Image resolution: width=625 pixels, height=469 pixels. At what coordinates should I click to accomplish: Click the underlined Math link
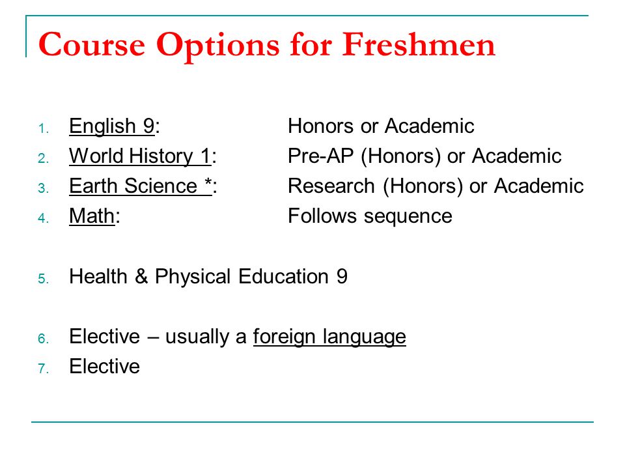(92, 216)
